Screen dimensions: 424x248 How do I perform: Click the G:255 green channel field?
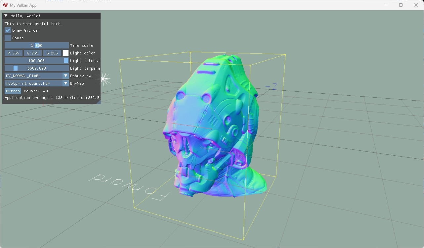click(x=33, y=53)
